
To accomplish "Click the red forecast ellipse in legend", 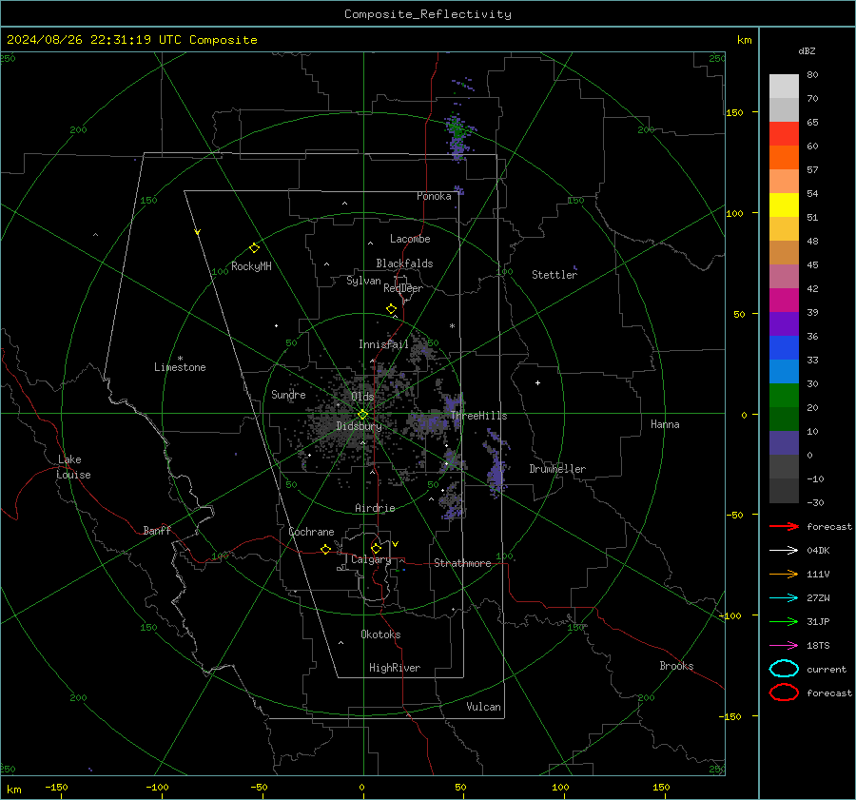I will pos(784,693).
